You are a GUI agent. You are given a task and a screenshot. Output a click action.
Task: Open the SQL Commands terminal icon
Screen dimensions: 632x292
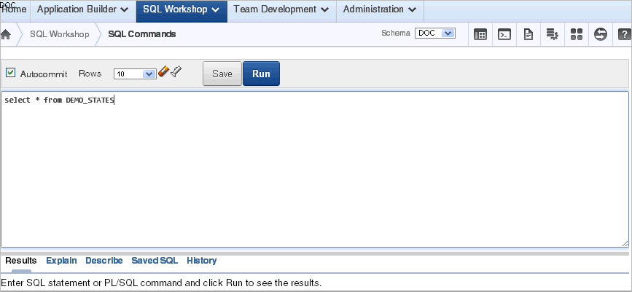pos(504,34)
